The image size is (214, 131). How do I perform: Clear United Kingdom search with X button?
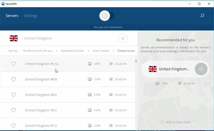(123, 38)
